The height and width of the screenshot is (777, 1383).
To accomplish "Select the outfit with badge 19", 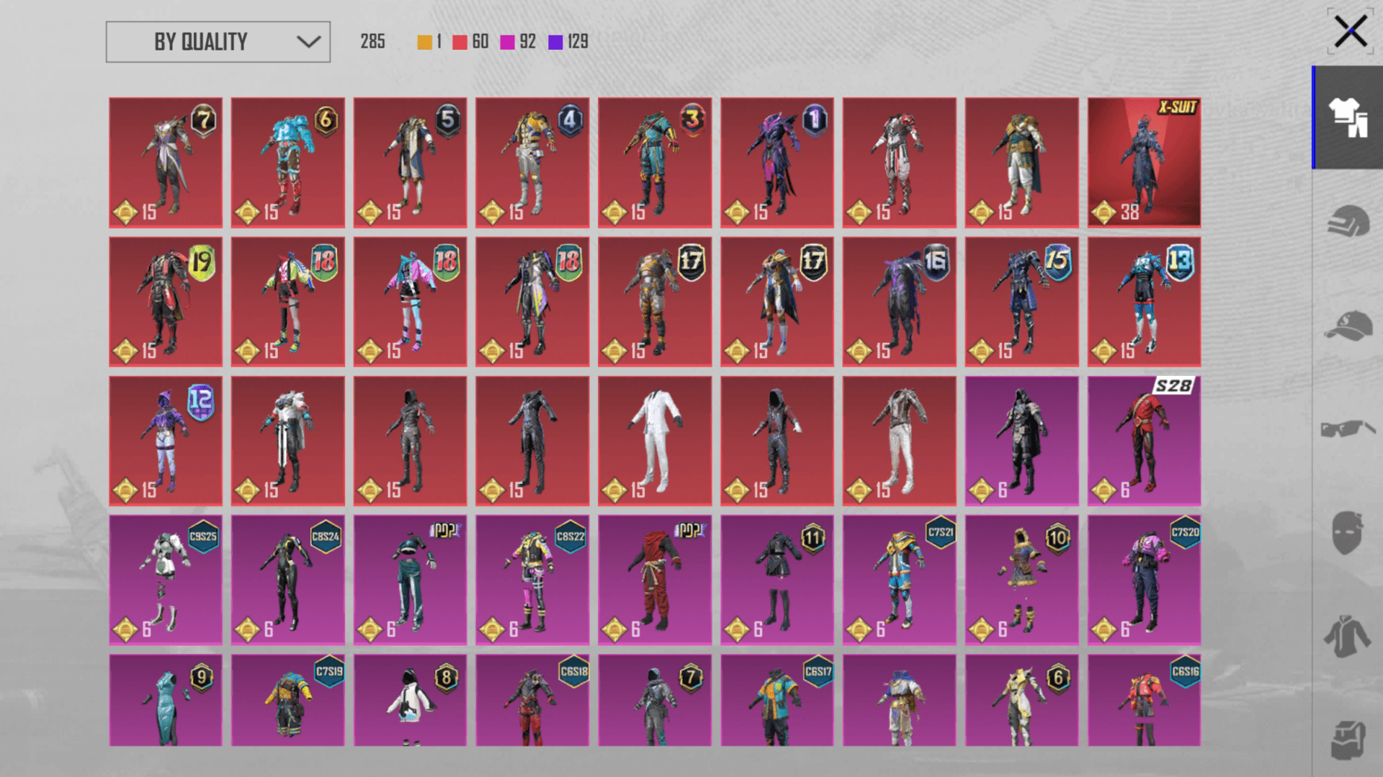I will pos(166,302).
